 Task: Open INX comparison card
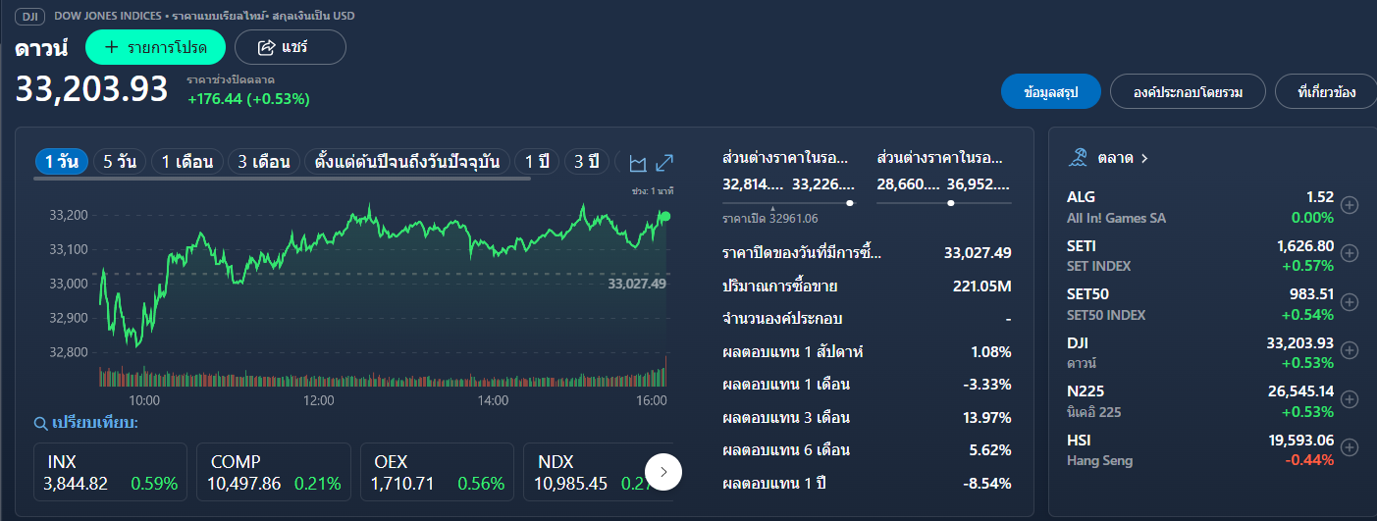coord(111,472)
